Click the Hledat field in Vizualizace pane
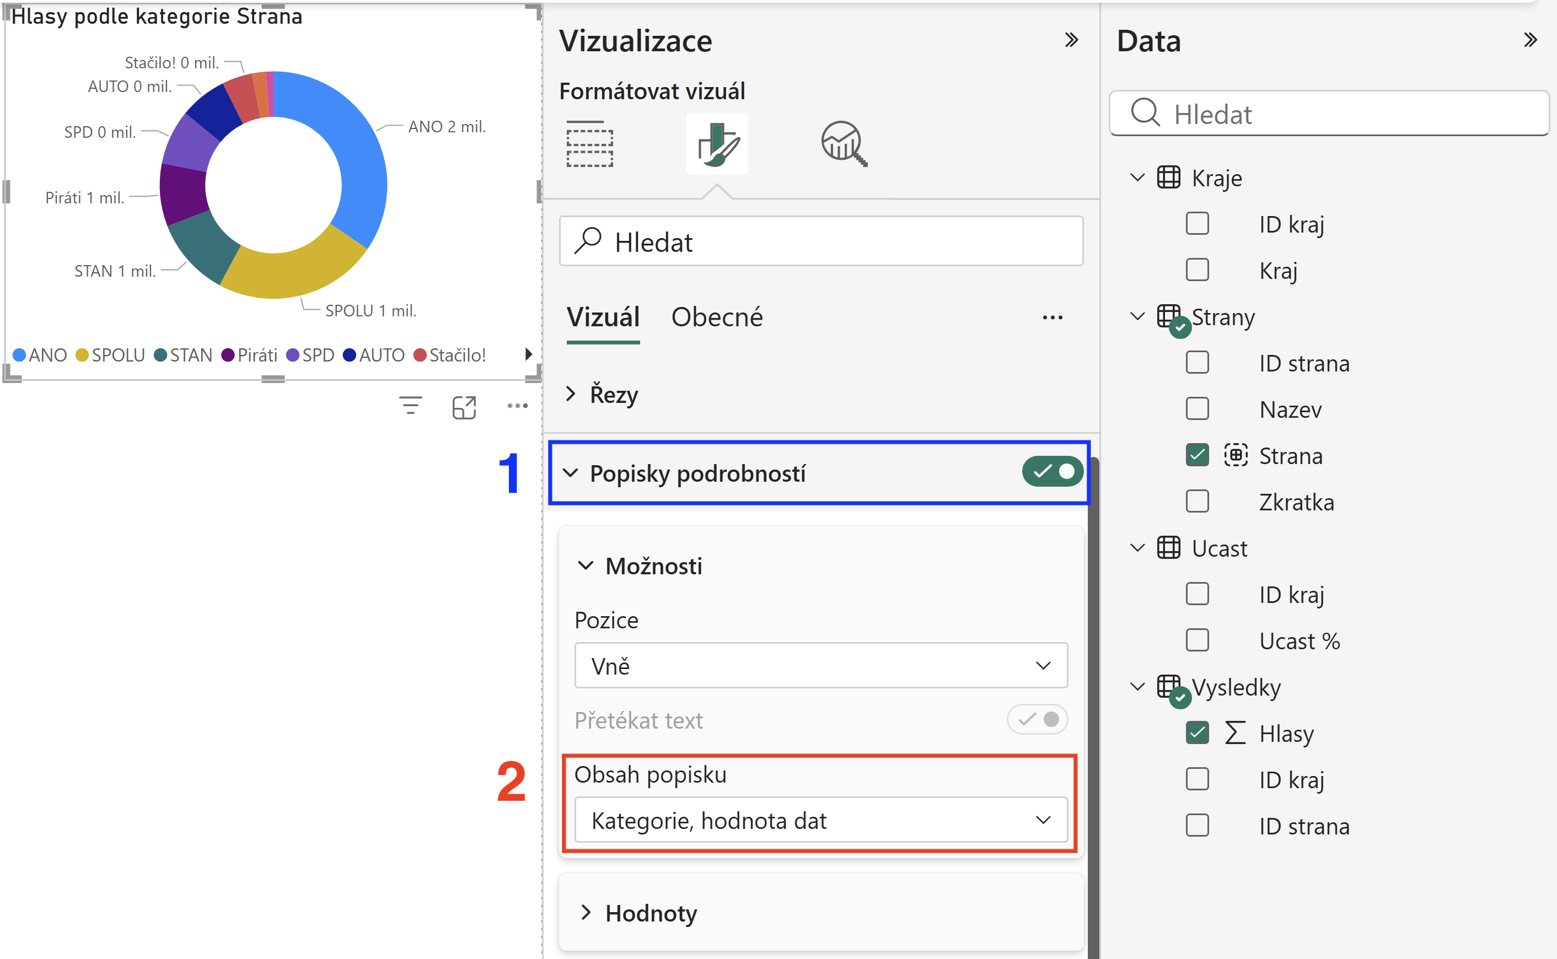The height and width of the screenshot is (959, 1557). pos(821,241)
